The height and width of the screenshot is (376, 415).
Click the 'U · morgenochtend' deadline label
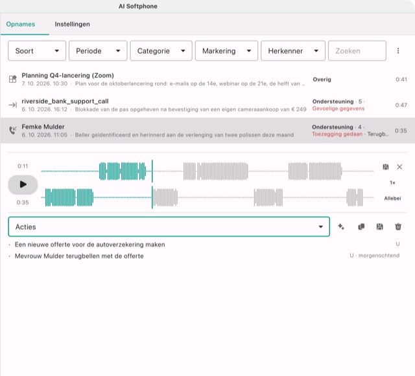375,256
